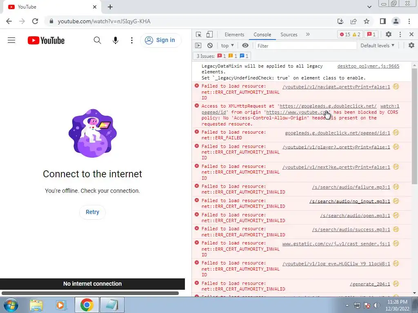
Task: Open the no_input.mp3:1 resource link
Action: click(x=349, y=201)
